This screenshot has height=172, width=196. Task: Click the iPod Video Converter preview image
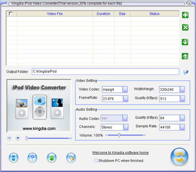click(x=39, y=106)
